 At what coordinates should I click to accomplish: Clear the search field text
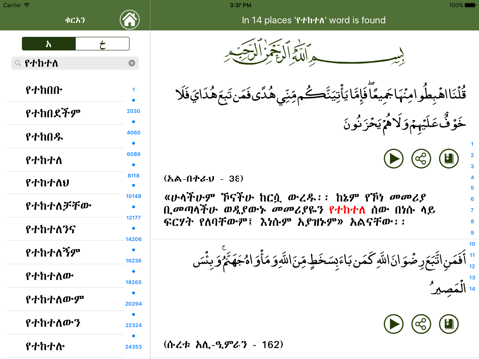coord(132,63)
